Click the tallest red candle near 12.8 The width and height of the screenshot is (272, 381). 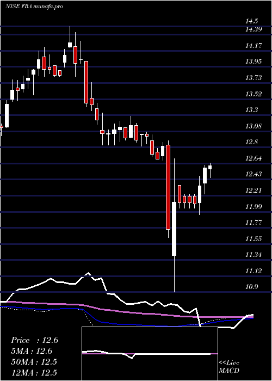pyautogui.click(x=168, y=187)
